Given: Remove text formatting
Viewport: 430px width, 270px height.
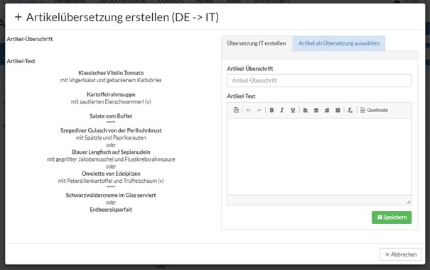Looking at the screenshot, I should pos(350,110).
